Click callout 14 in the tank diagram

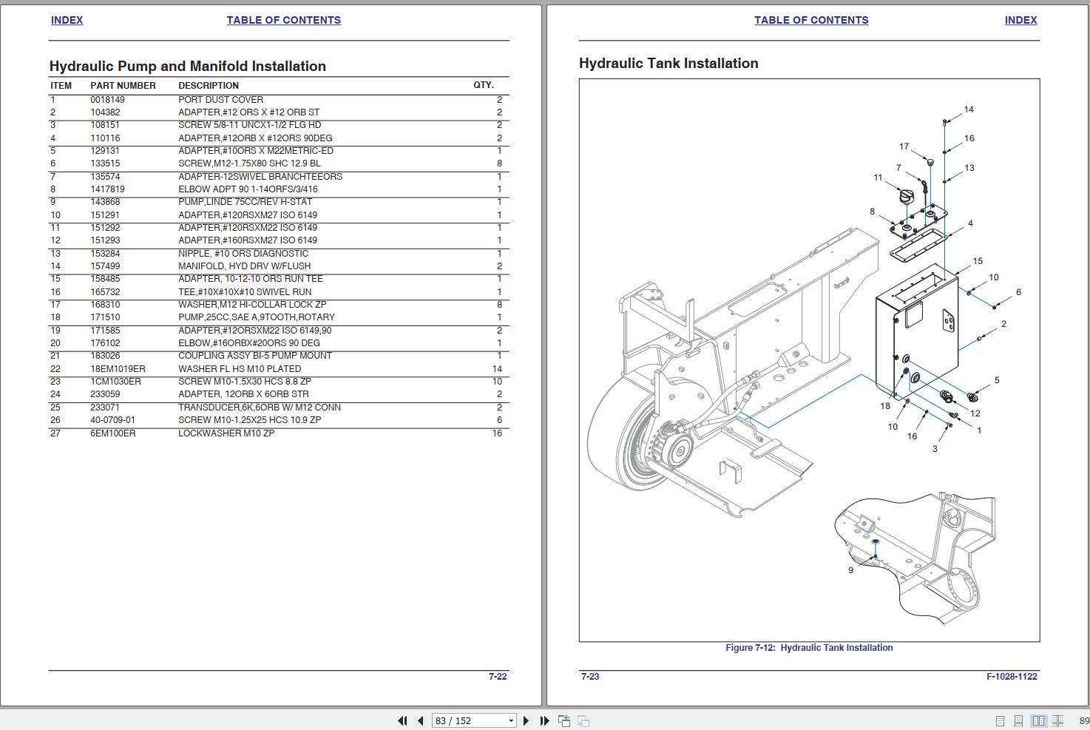[969, 109]
